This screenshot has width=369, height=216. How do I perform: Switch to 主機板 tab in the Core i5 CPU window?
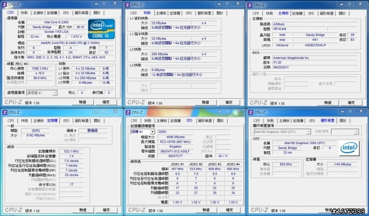38,13
